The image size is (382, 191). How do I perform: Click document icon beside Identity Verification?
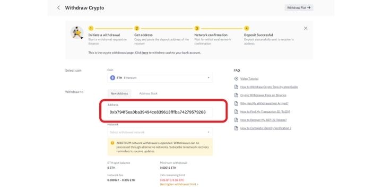(x=236, y=128)
